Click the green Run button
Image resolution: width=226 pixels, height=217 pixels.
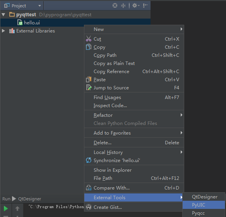point(6,208)
